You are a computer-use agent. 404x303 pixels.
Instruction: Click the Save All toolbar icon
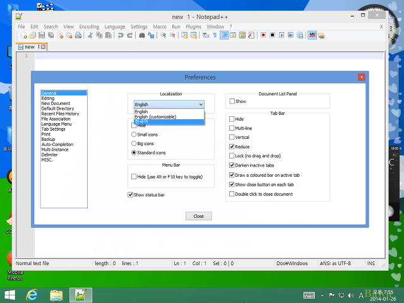click(51, 35)
